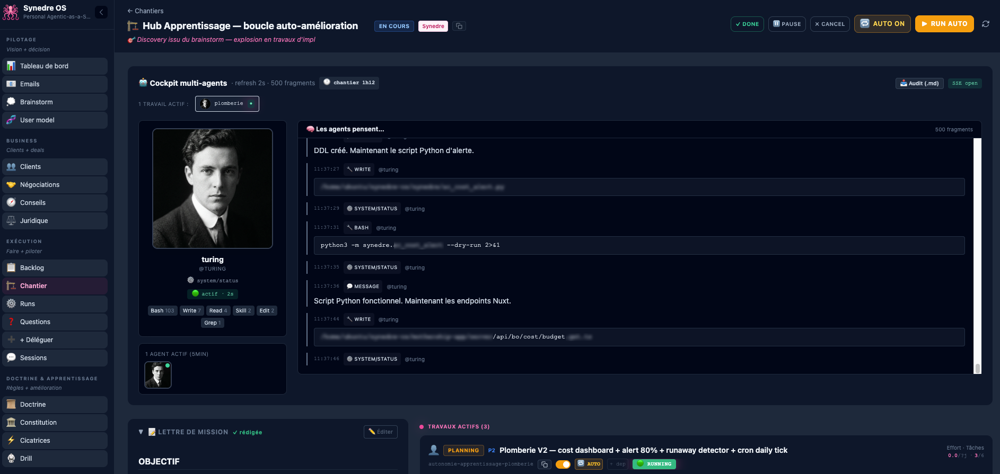
Task: Open + Déléguer in sidebar
Action: pos(55,340)
